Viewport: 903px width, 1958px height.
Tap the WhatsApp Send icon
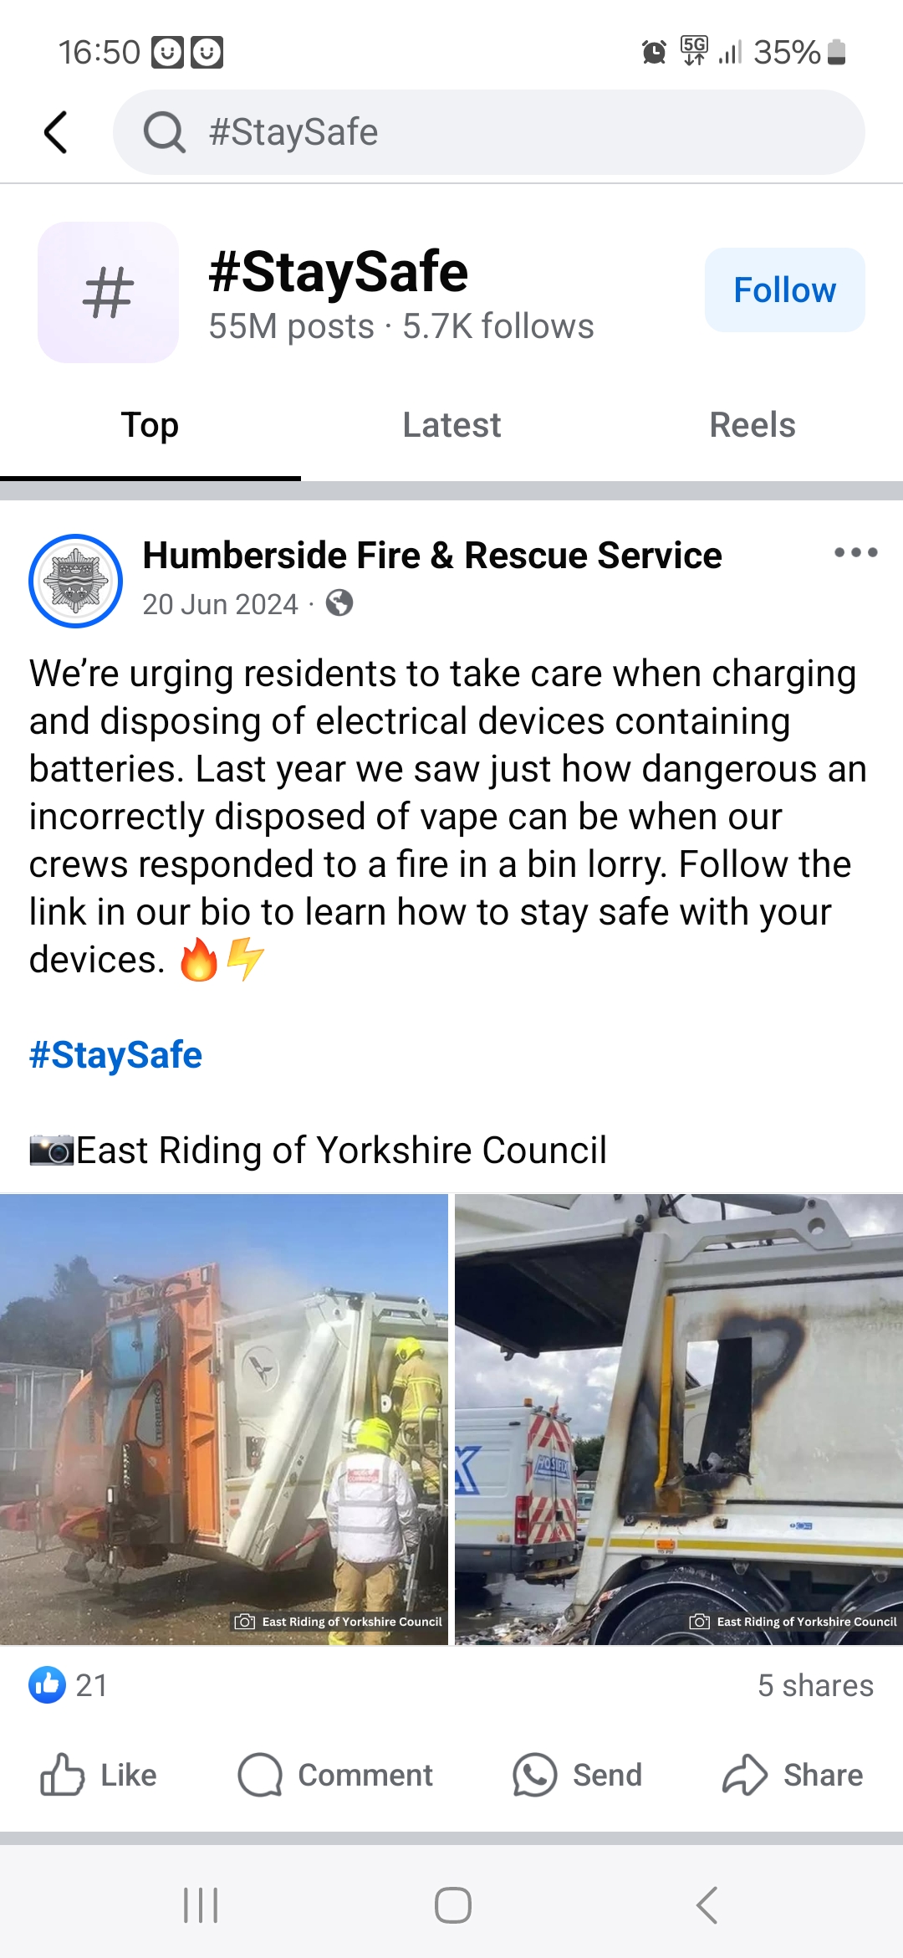534,1775
